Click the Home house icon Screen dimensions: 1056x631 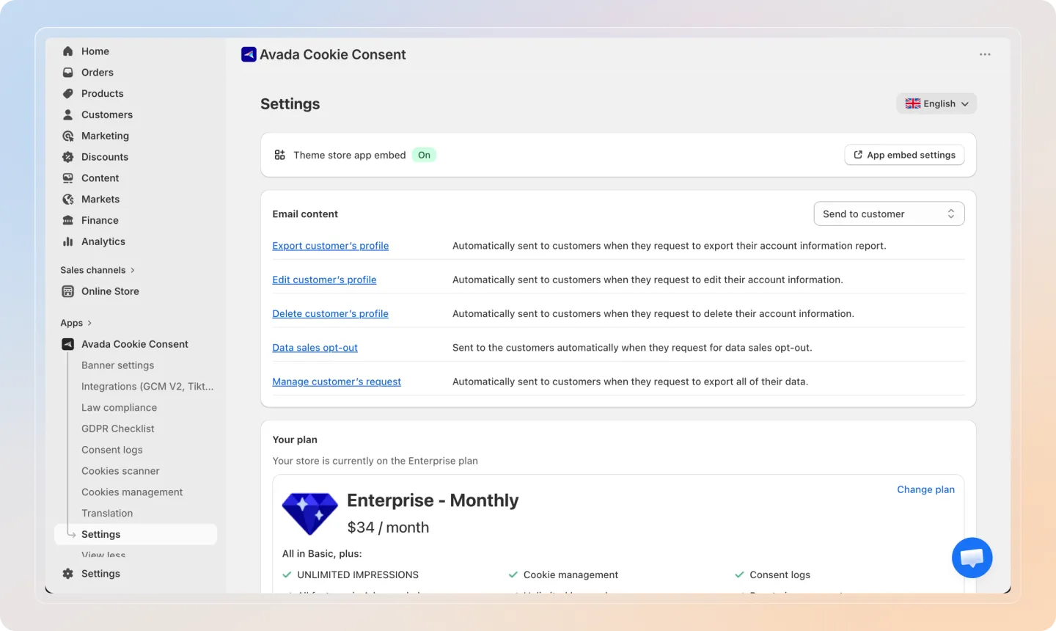click(68, 51)
